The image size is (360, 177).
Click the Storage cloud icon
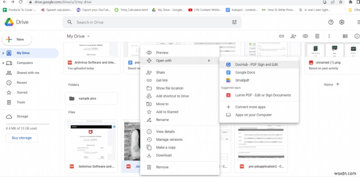[9, 117]
